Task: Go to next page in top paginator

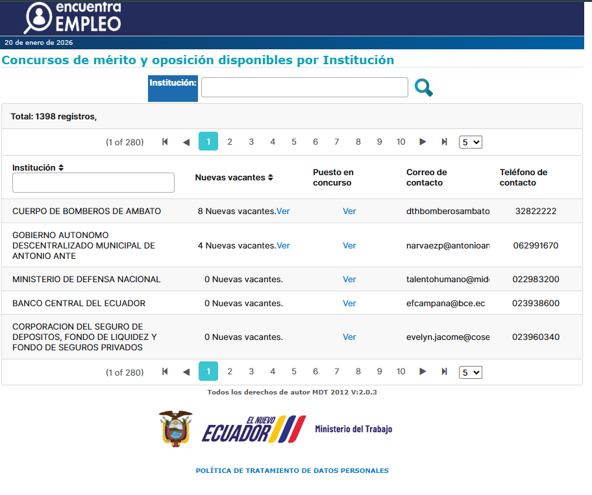Action: [x=423, y=142]
